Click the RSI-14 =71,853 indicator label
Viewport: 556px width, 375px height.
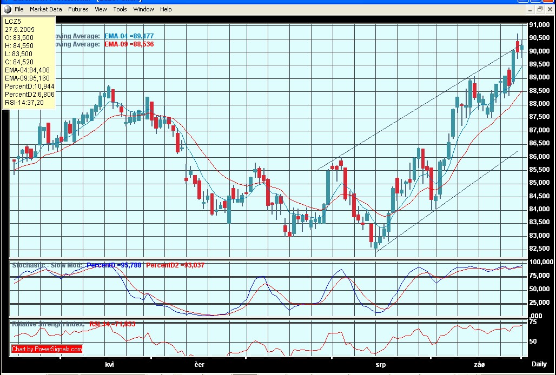point(112,324)
